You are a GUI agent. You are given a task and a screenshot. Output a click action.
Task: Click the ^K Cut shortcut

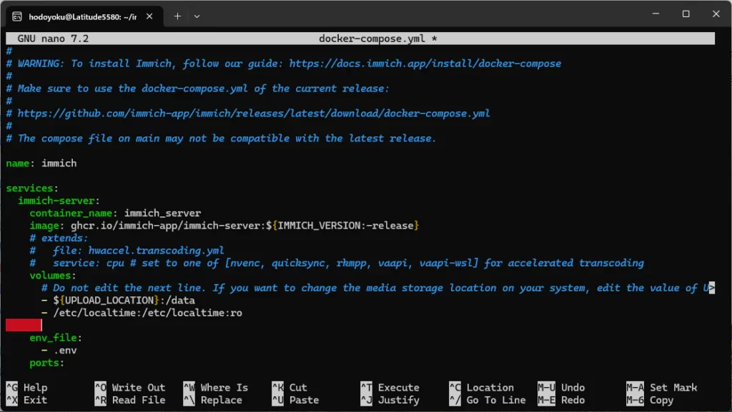pyautogui.click(x=290, y=387)
